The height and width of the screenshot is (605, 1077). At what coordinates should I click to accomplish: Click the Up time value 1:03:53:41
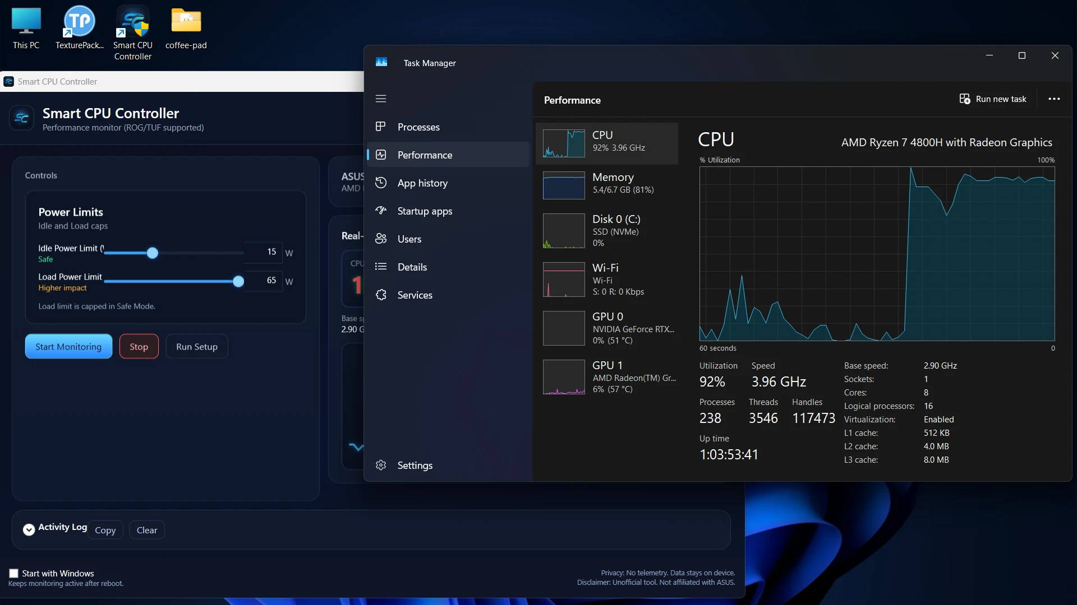pyautogui.click(x=729, y=454)
